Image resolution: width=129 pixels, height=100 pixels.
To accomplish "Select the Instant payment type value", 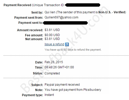I will pos(49,95).
